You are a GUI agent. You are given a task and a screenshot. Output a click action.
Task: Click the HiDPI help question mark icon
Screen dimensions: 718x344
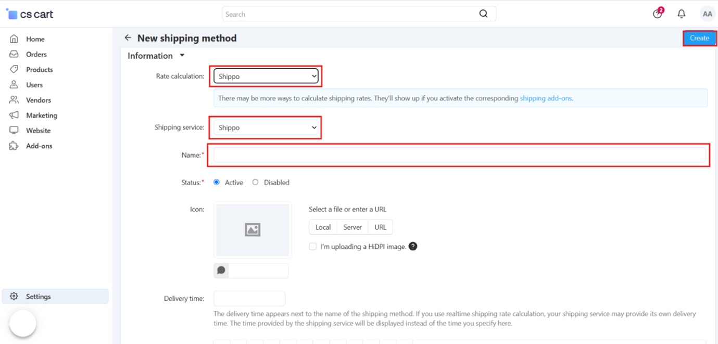pyautogui.click(x=413, y=246)
